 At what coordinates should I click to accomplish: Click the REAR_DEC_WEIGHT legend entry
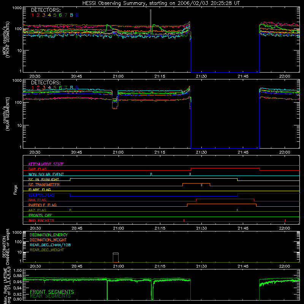coord(47,250)
